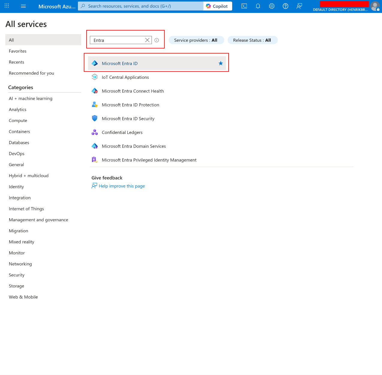This screenshot has height=375, width=382.
Task: View the search info tooltip icon
Action: tap(157, 40)
